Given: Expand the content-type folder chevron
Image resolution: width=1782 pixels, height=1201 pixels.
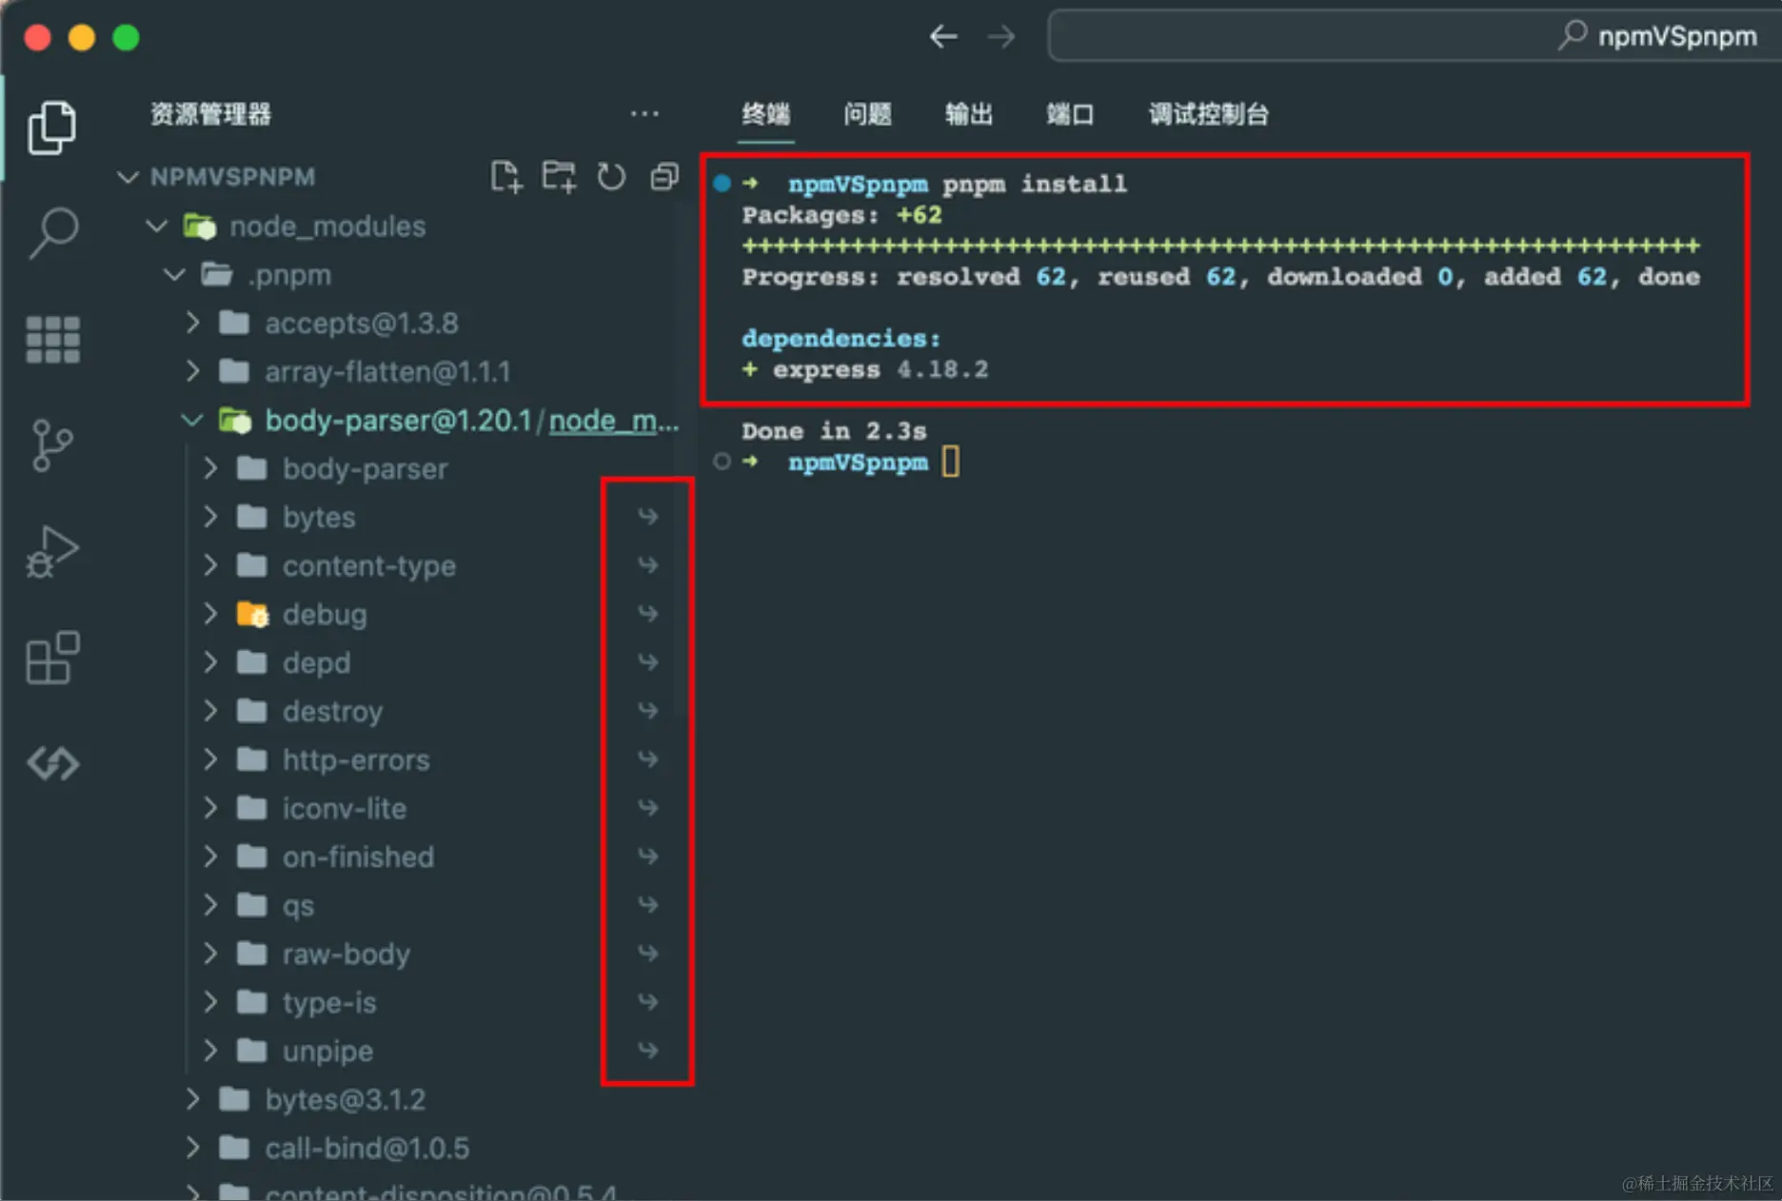Looking at the screenshot, I should coord(210,565).
